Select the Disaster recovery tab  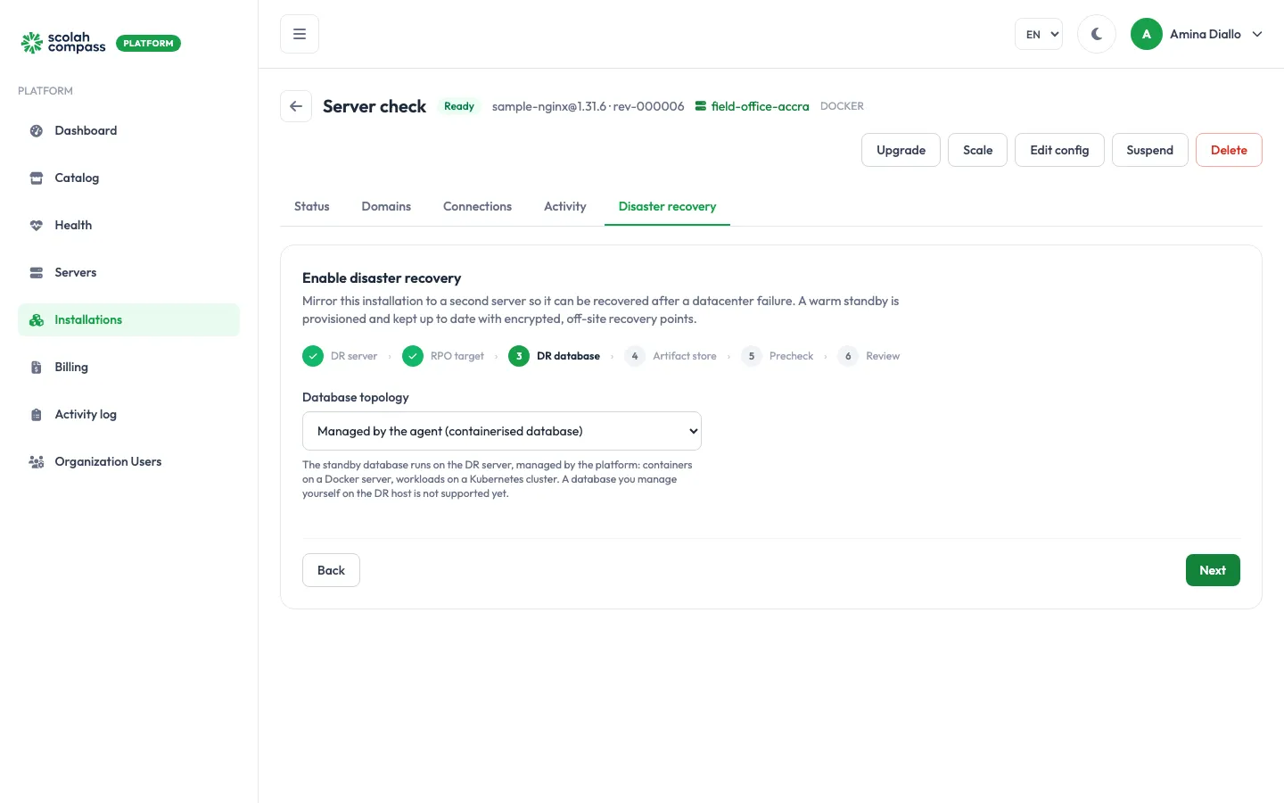(x=667, y=207)
